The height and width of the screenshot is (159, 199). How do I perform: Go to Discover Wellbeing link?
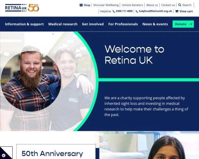(x=106, y=5)
